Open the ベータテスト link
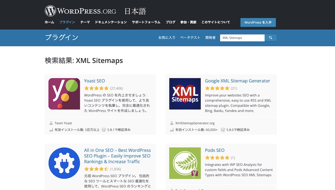The width and height of the screenshot is (335, 190). click(190, 38)
